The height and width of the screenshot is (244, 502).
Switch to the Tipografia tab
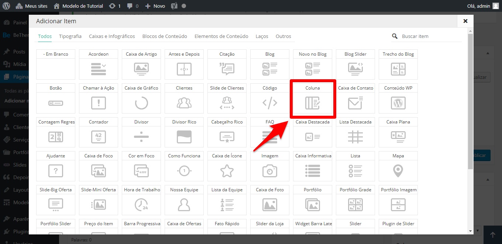(x=70, y=36)
